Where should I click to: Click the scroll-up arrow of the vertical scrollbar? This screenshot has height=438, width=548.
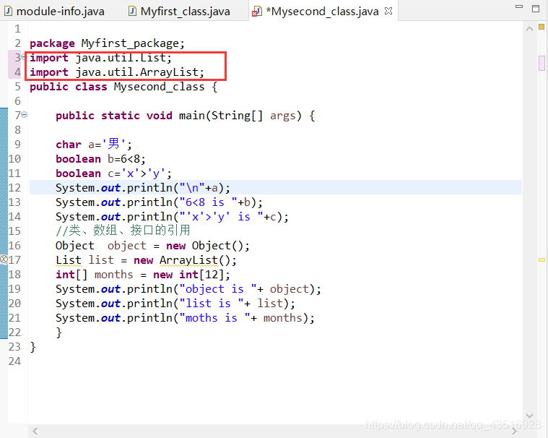click(529, 29)
